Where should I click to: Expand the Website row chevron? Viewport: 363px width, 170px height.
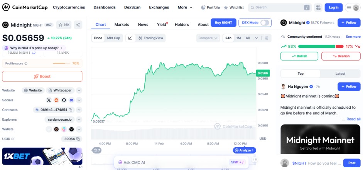79,91
